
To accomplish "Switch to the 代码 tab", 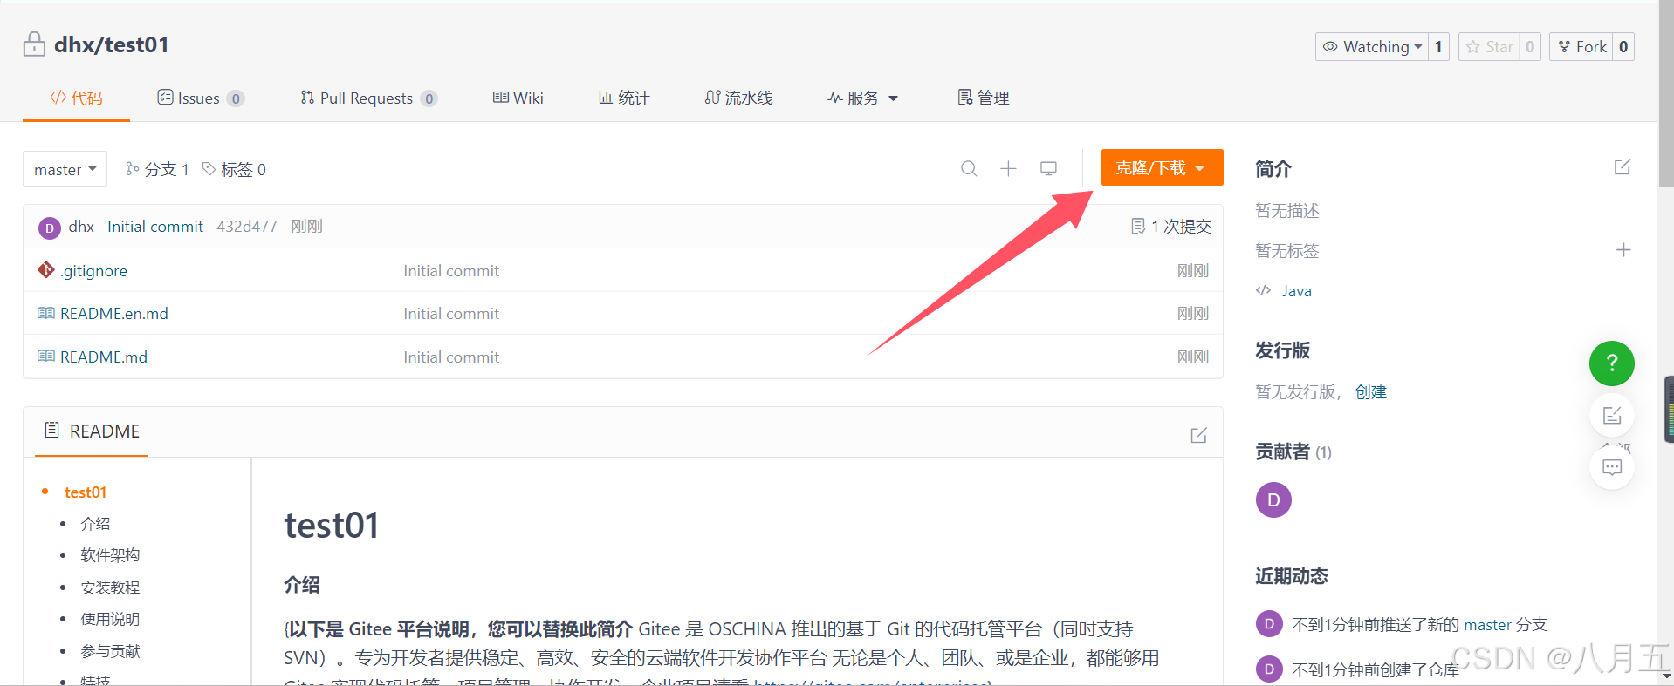I will coord(76,98).
